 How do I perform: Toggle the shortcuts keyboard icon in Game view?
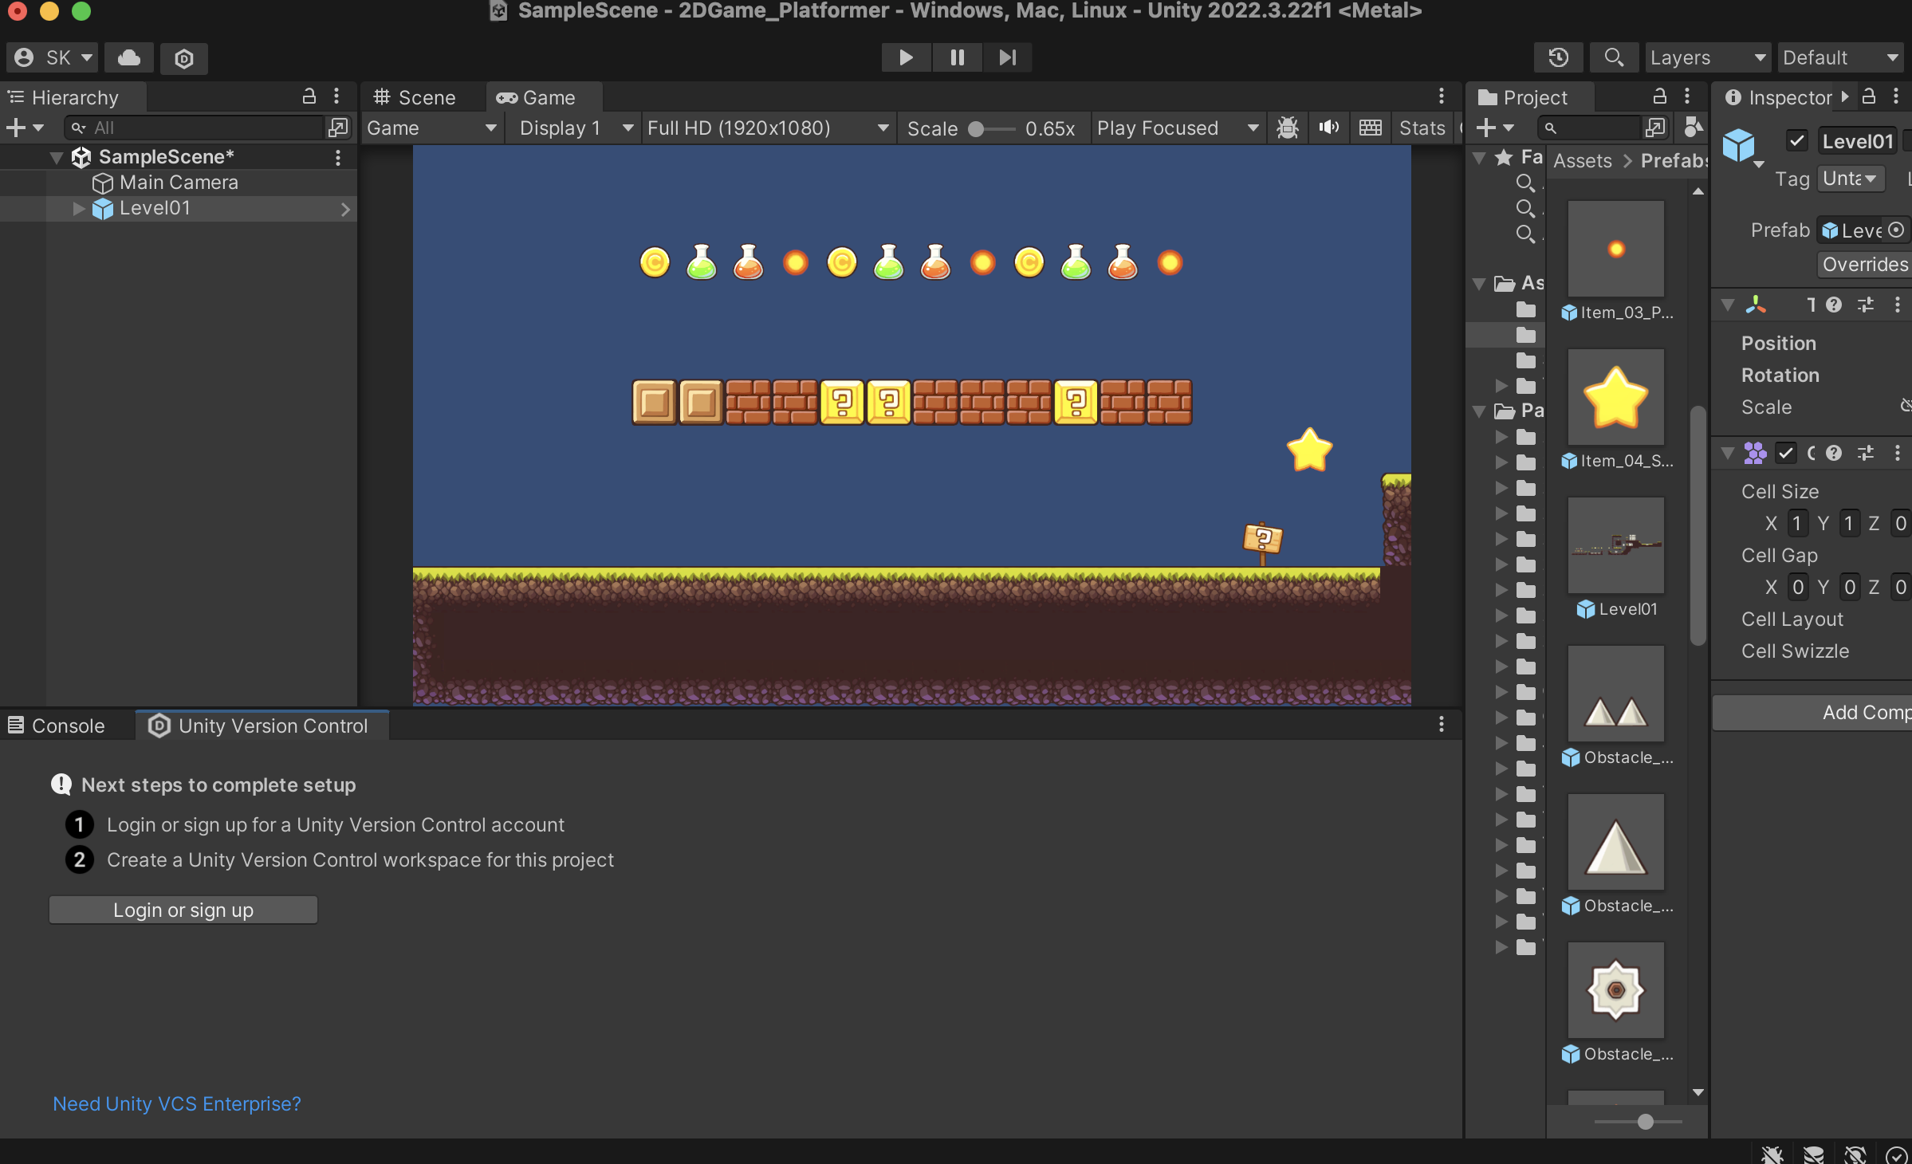(1370, 128)
